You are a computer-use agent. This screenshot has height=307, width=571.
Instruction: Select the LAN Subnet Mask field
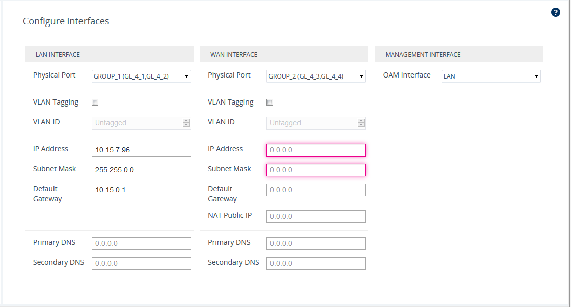141,170
